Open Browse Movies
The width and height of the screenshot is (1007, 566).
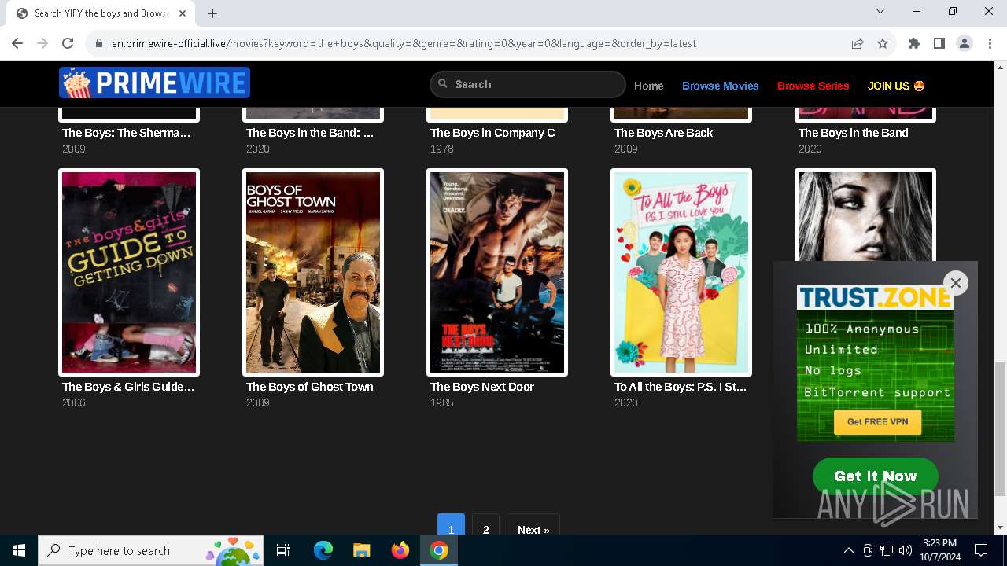[x=721, y=86]
